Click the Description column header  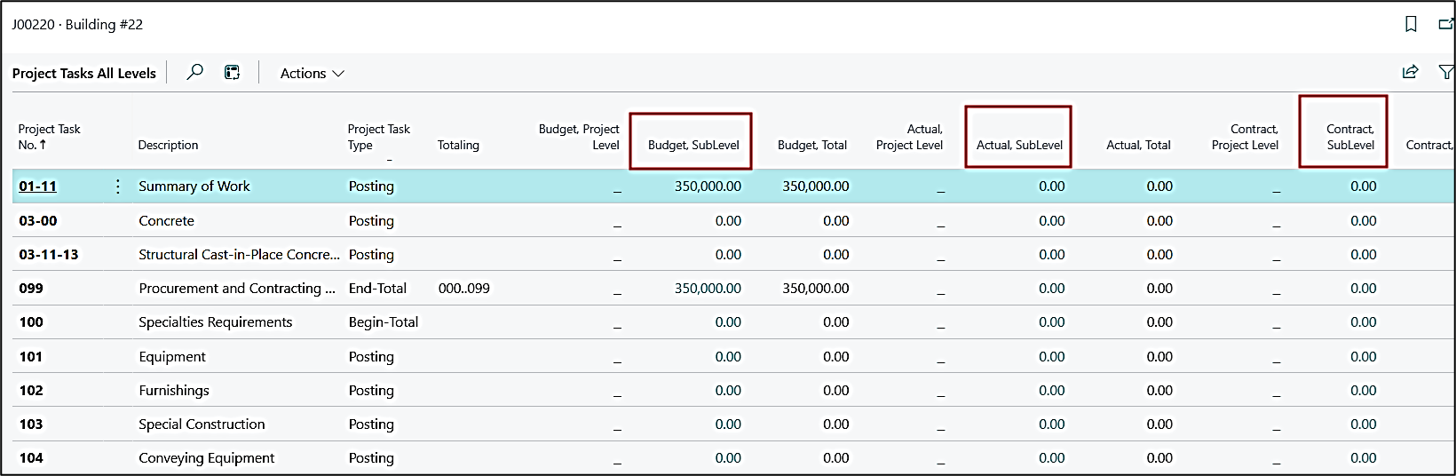click(168, 145)
